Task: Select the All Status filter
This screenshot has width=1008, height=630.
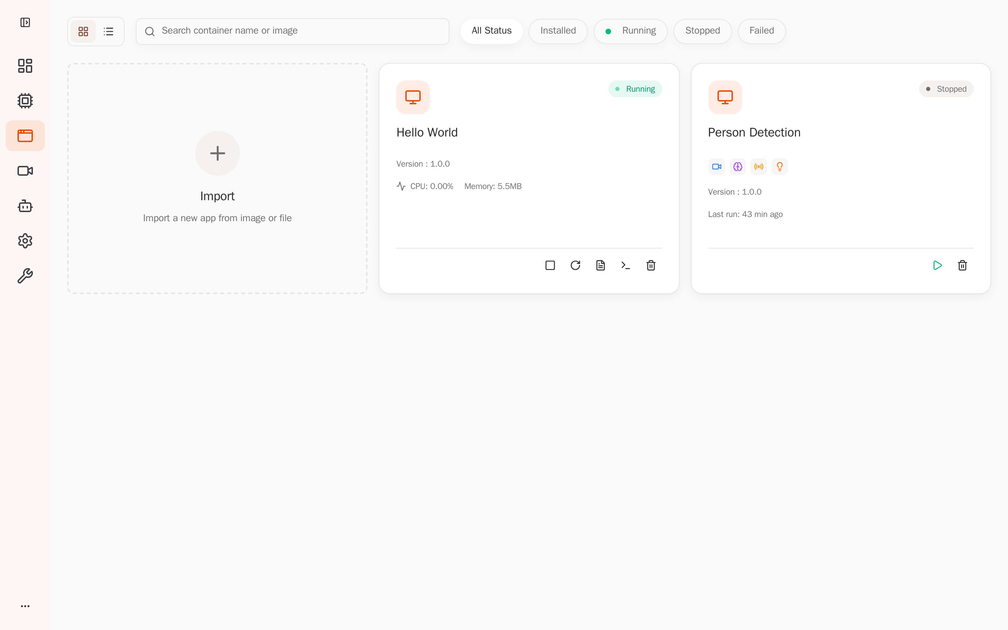Action: (491, 31)
